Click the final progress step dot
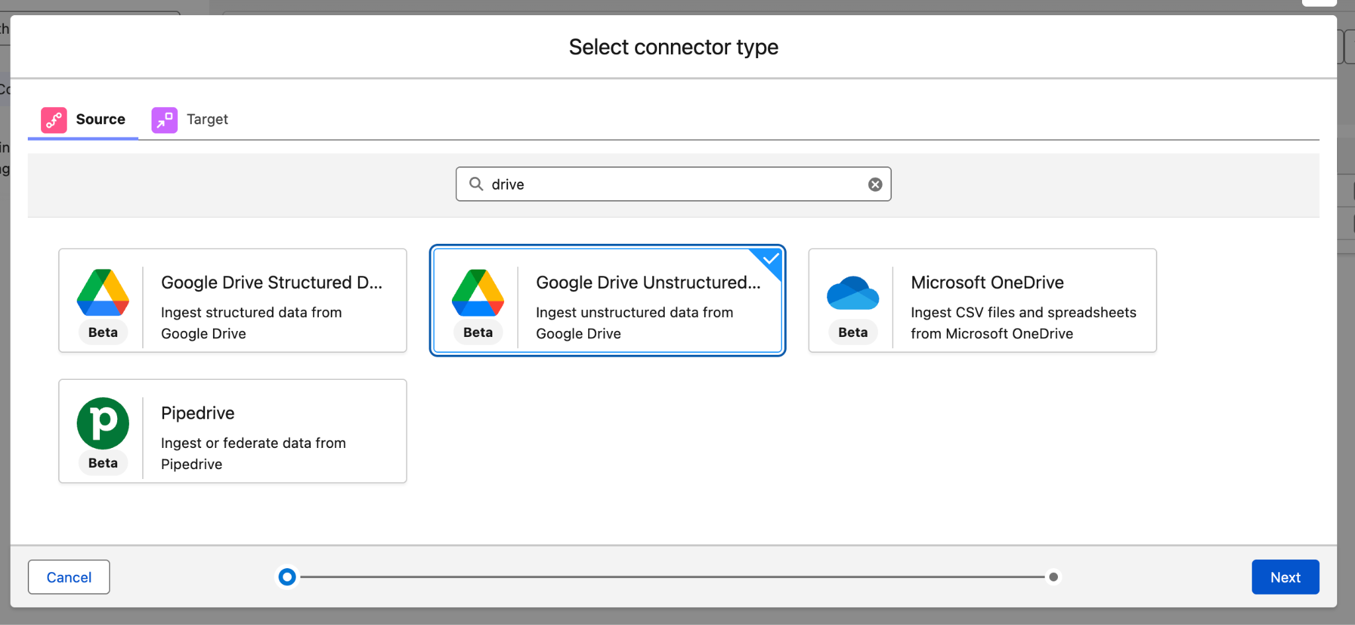The height and width of the screenshot is (625, 1355). [x=1053, y=577]
